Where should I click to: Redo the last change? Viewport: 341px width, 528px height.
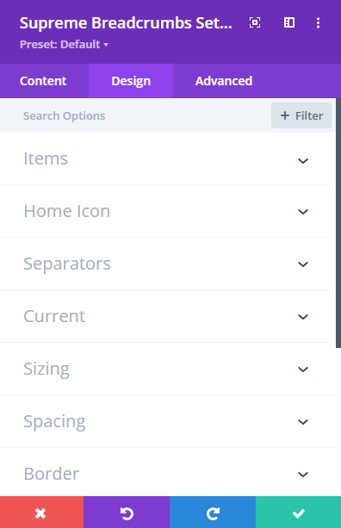coord(213,512)
